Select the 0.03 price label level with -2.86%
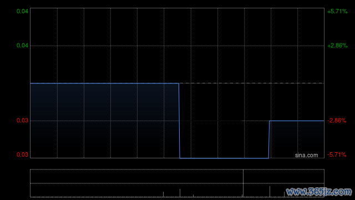 22,121
